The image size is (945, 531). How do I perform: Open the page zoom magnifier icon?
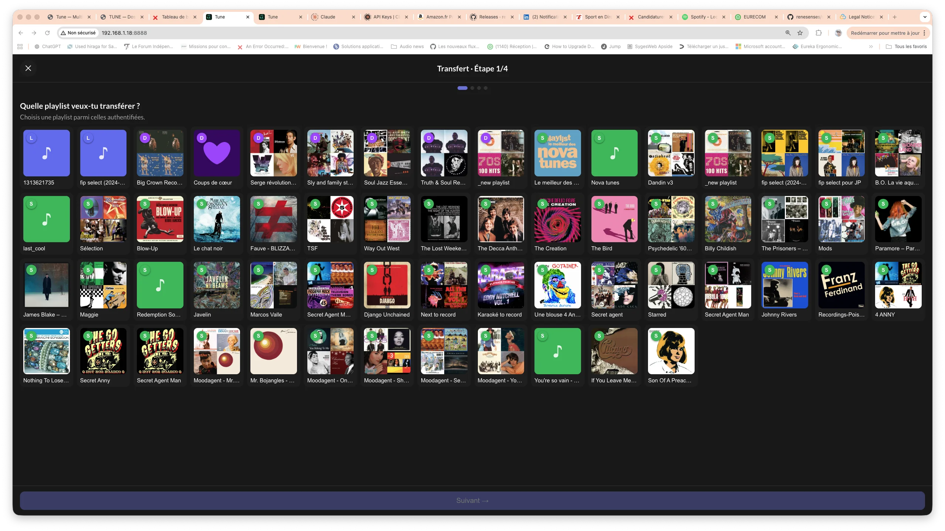(x=788, y=33)
